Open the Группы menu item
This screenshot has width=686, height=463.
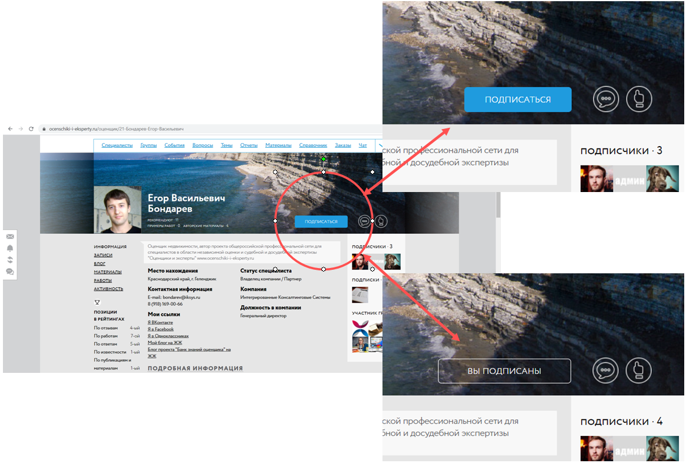(149, 145)
